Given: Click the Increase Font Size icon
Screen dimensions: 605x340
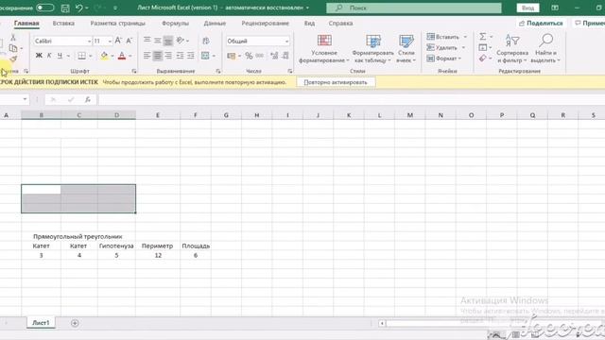Looking at the screenshot, I should coord(118,41).
